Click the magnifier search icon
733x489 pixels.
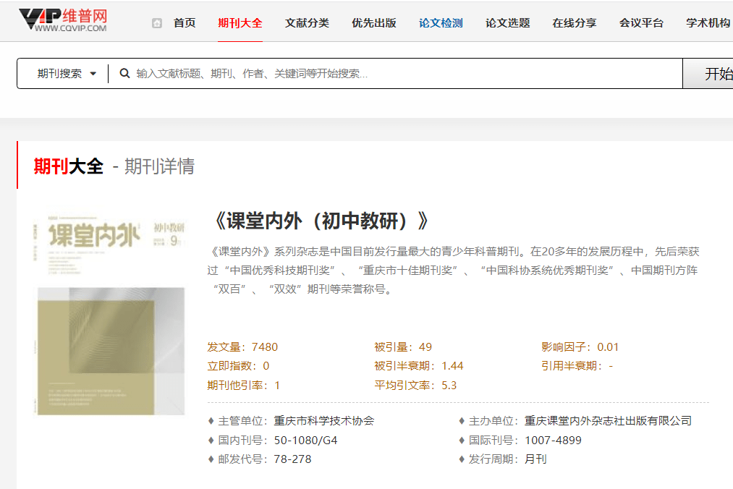tap(124, 73)
